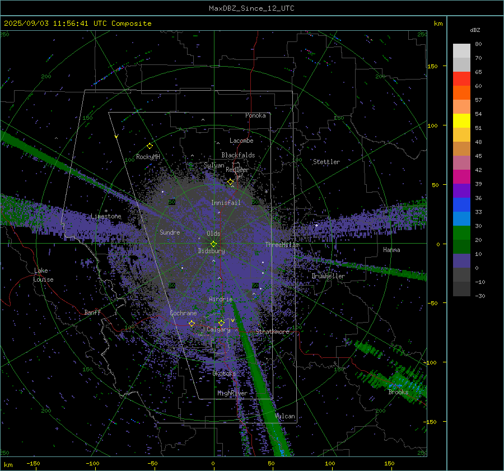Click the yellow diamond marker above Calgary
The image size is (504, 471).
[221, 323]
